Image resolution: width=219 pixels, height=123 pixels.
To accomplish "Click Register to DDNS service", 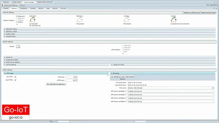I will pyautogui.click(x=192, y=12).
